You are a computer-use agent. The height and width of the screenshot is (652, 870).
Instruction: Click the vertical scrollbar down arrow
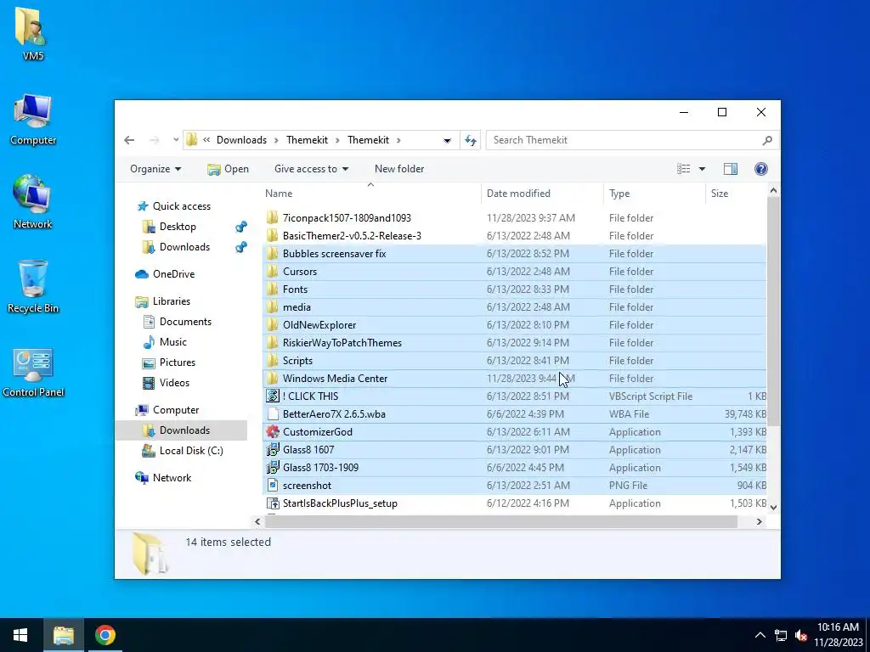(773, 508)
